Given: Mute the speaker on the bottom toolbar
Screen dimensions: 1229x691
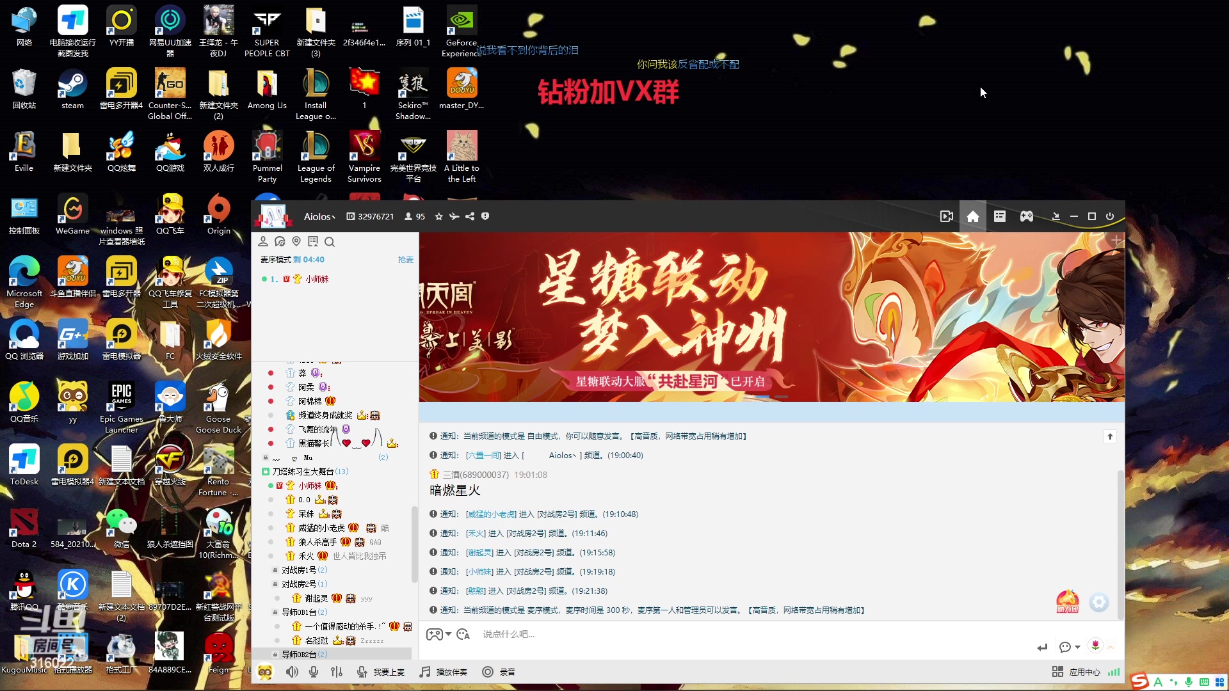Looking at the screenshot, I should 292,672.
